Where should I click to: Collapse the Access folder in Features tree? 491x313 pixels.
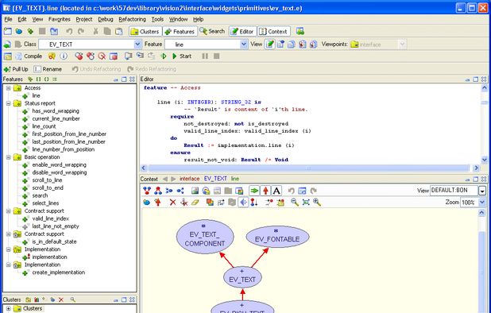[9, 88]
